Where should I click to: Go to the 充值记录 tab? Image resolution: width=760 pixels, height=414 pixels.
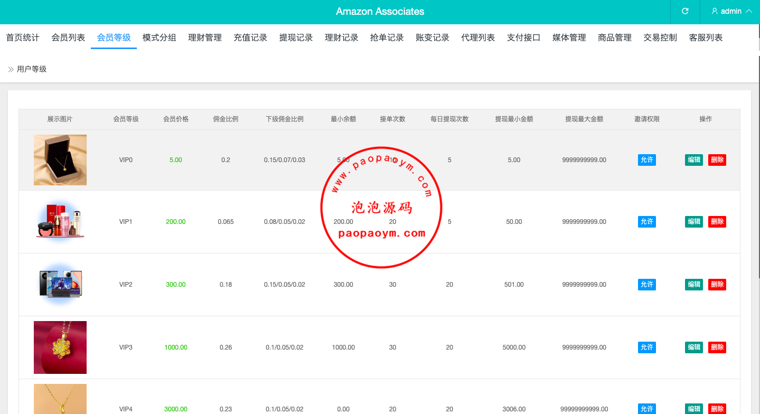(250, 37)
